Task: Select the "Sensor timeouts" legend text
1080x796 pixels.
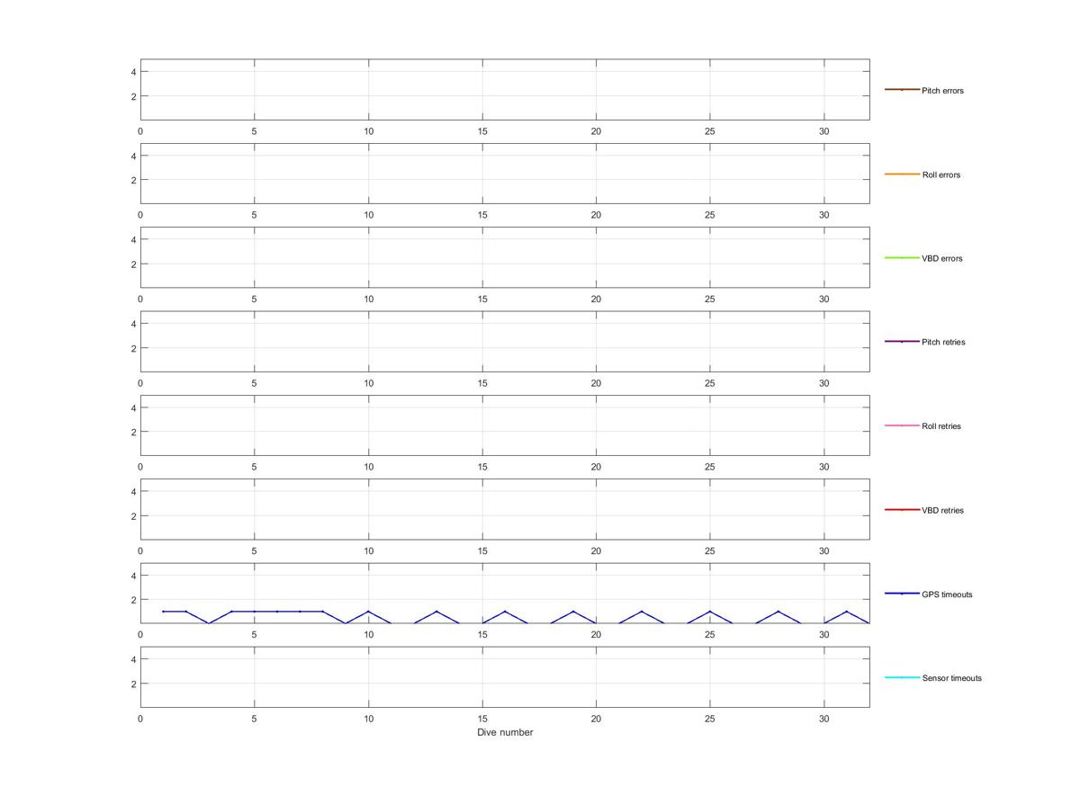Action: tap(951, 678)
